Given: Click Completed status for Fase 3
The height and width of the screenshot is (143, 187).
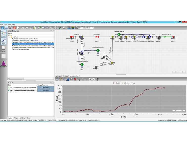Looking at the screenshot, I should tap(45, 90).
